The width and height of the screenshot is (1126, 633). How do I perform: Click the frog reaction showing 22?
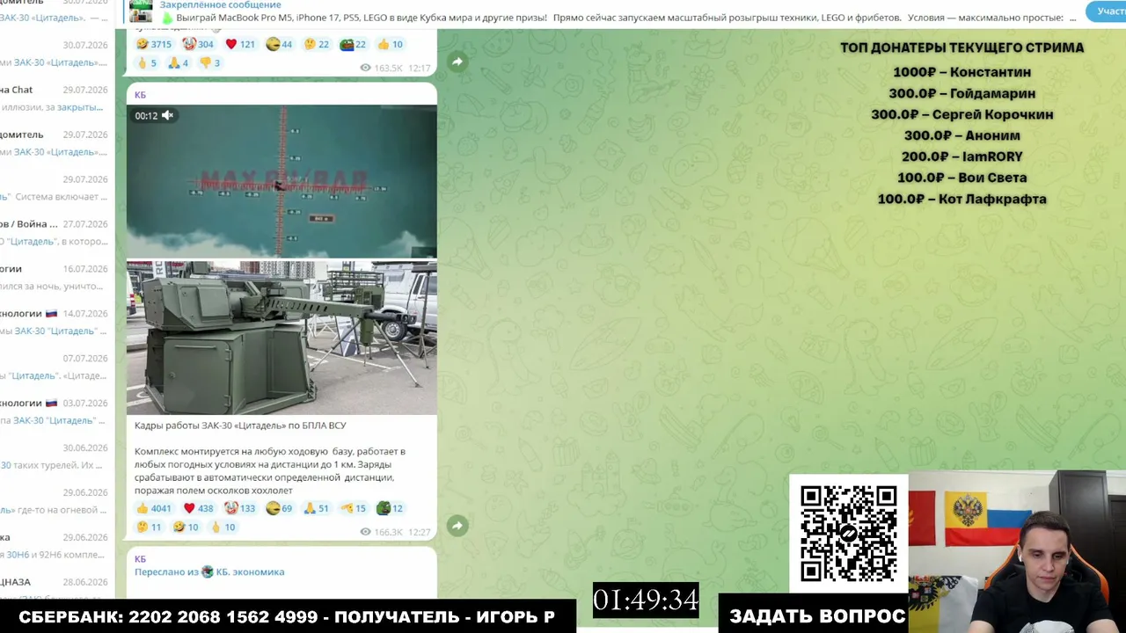(x=353, y=44)
